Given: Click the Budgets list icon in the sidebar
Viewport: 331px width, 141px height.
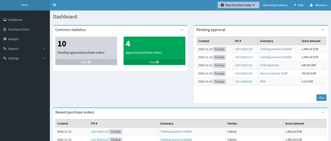Looking at the screenshot, I should (x=5, y=39).
